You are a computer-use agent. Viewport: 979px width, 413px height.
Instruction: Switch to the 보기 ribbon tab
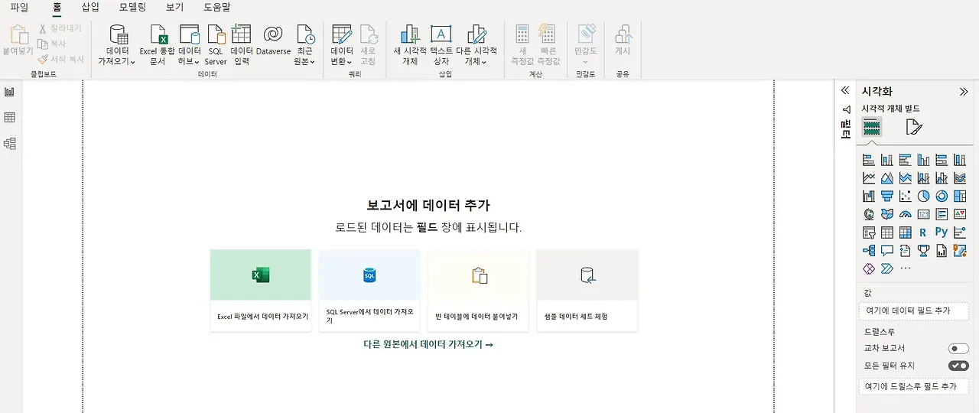tap(175, 7)
